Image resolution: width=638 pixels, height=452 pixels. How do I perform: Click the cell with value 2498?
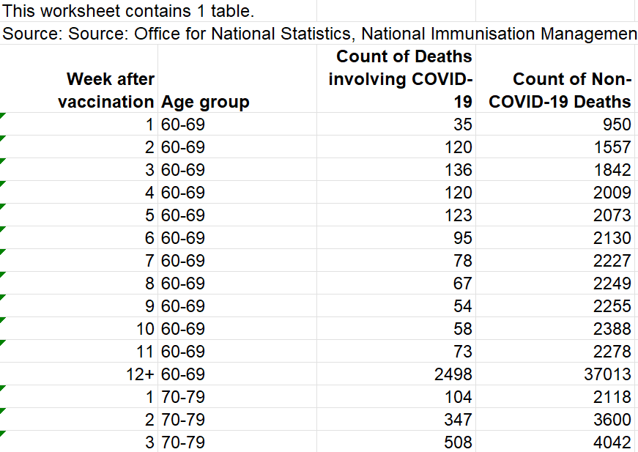click(396, 374)
